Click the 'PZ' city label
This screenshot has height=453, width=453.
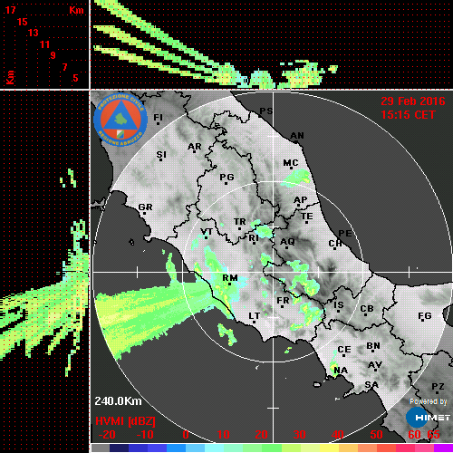tap(438, 387)
